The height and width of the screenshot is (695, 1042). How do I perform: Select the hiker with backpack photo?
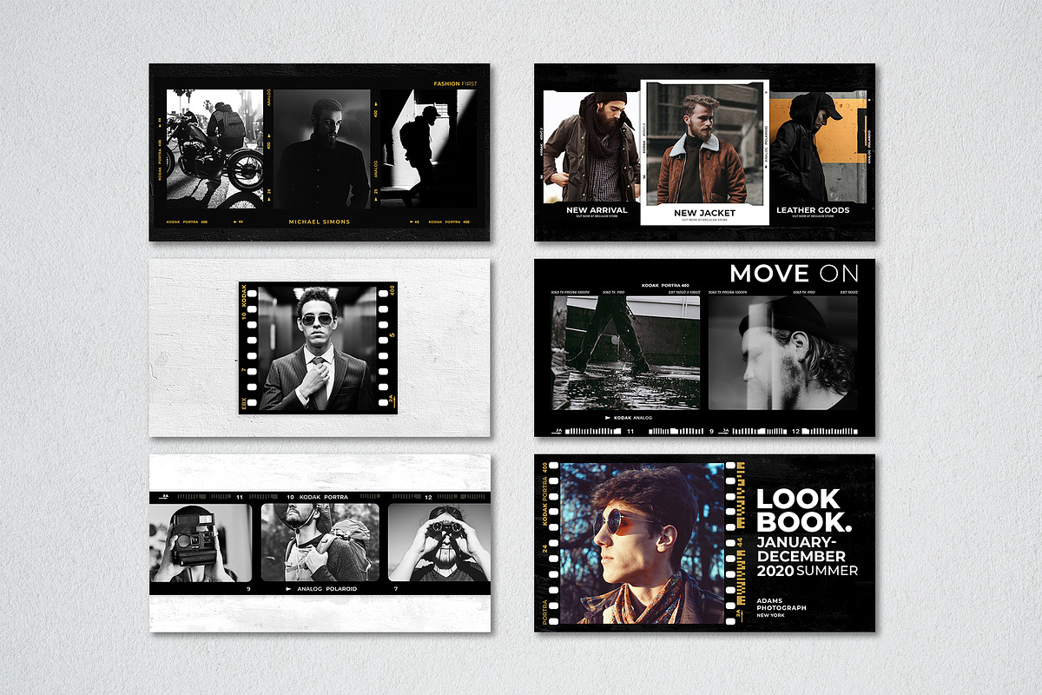tap(320, 543)
